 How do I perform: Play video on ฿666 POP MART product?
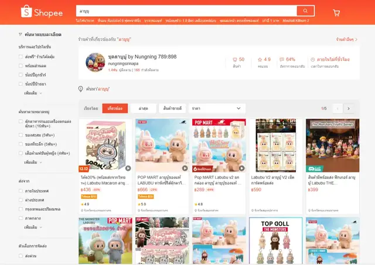(x=185, y=168)
